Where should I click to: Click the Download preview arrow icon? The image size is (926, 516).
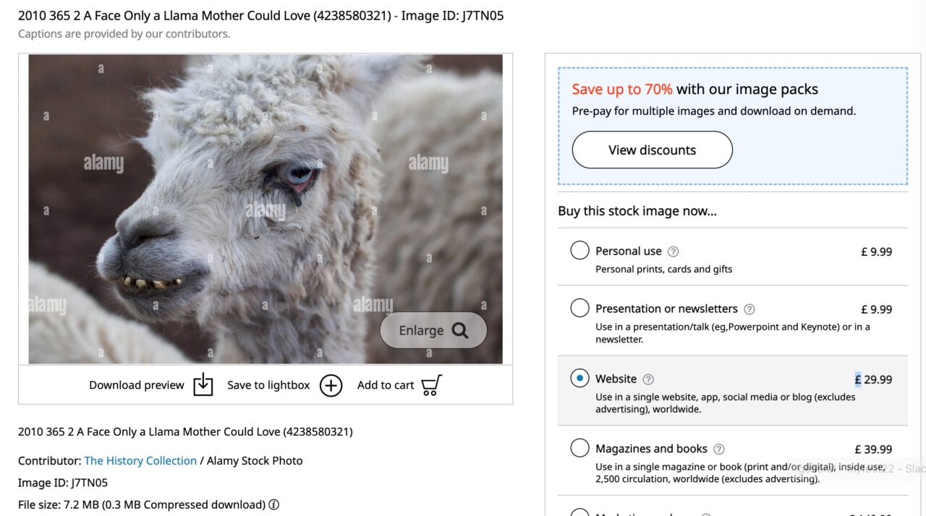(203, 384)
